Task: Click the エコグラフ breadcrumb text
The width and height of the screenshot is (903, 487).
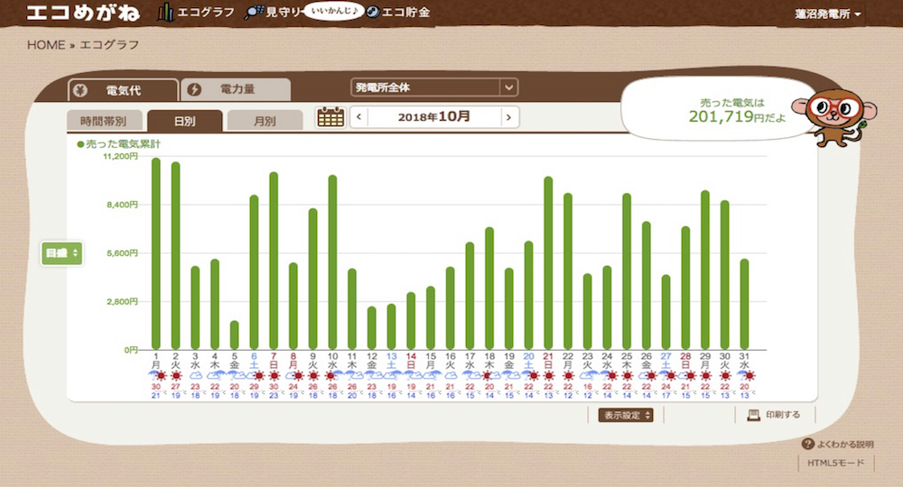Action: point(109,45)
